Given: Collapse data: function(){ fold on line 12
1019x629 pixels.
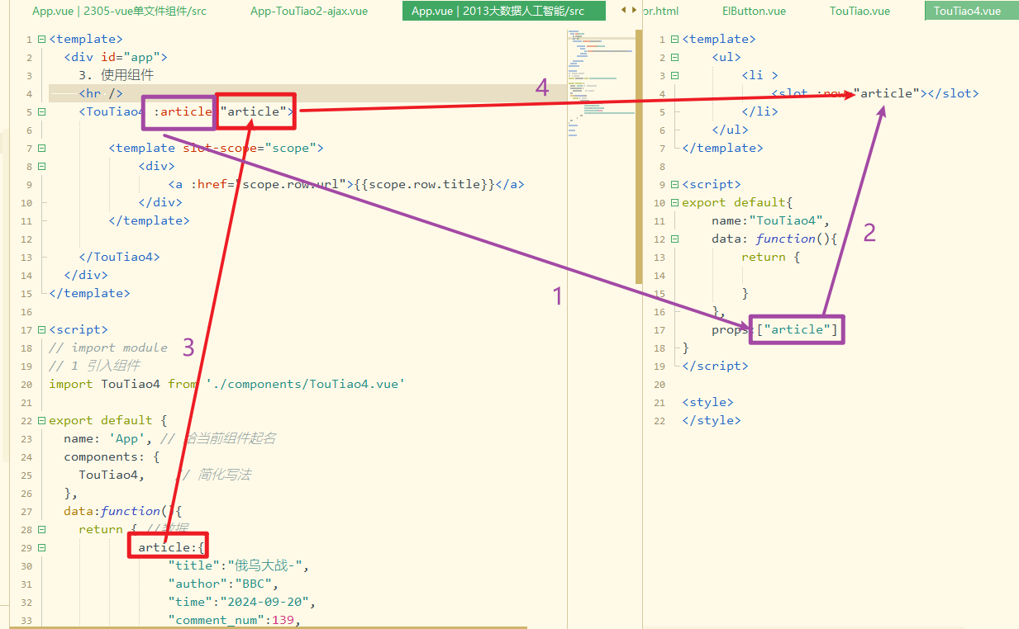Looking at the screenshot, I should coord(674,239).
